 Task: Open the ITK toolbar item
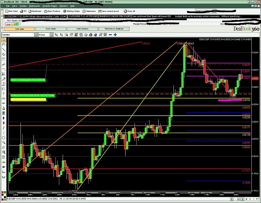[23, 11]
